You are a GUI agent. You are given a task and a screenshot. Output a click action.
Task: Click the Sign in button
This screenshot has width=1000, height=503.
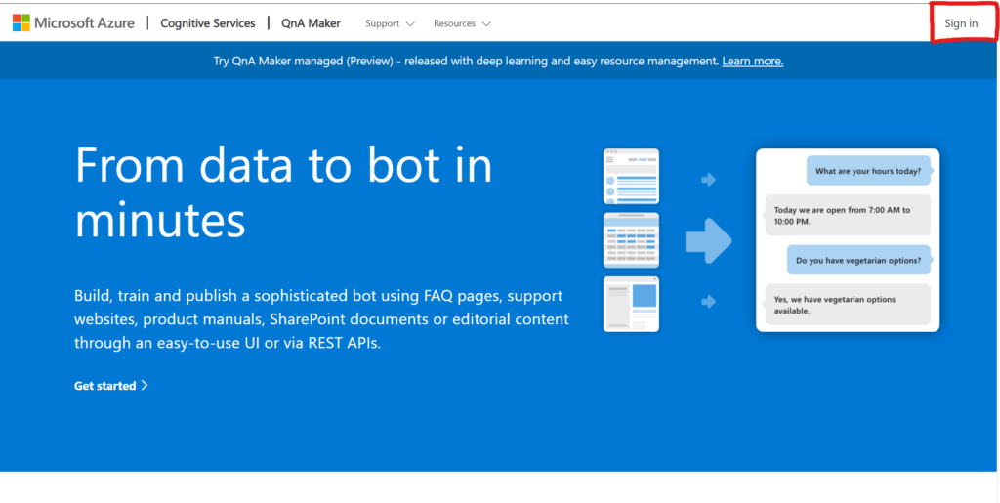(x=961, y=23)
